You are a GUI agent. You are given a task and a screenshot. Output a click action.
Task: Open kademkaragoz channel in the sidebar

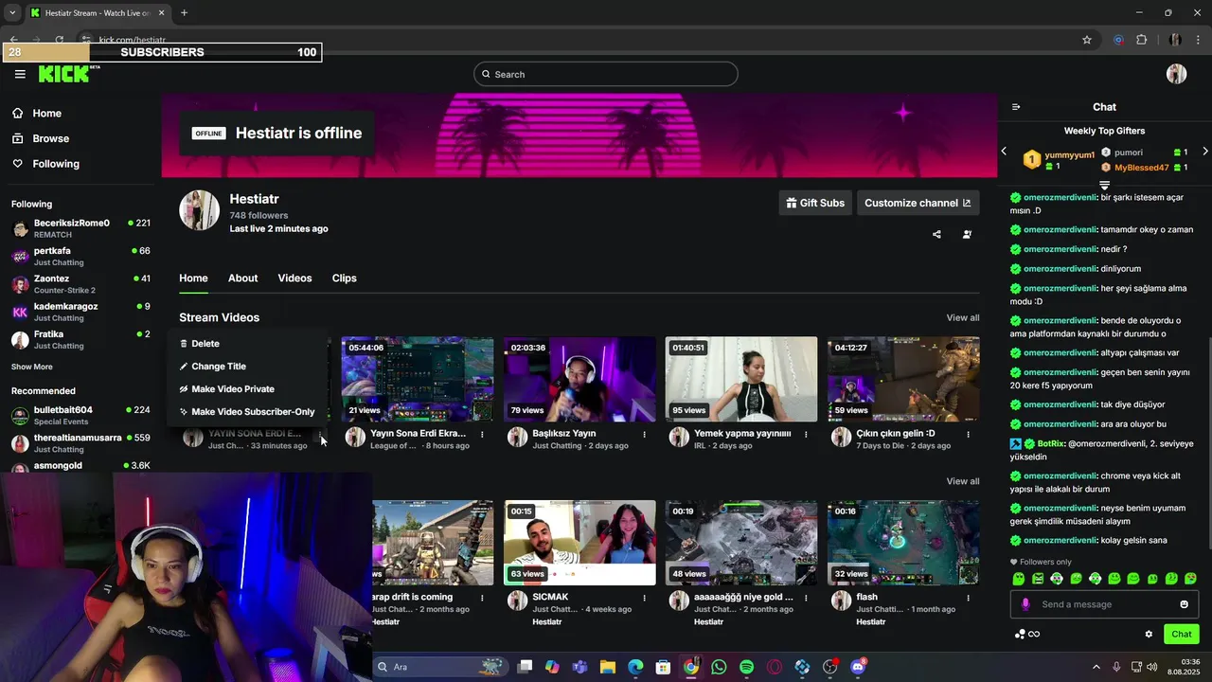pos(80,312)
